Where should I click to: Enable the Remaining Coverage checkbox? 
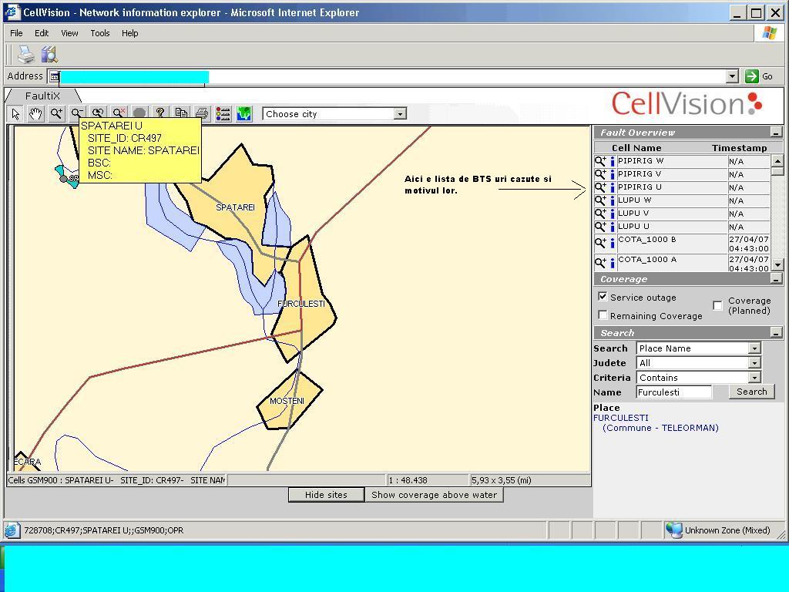click(x=603, y=315)
